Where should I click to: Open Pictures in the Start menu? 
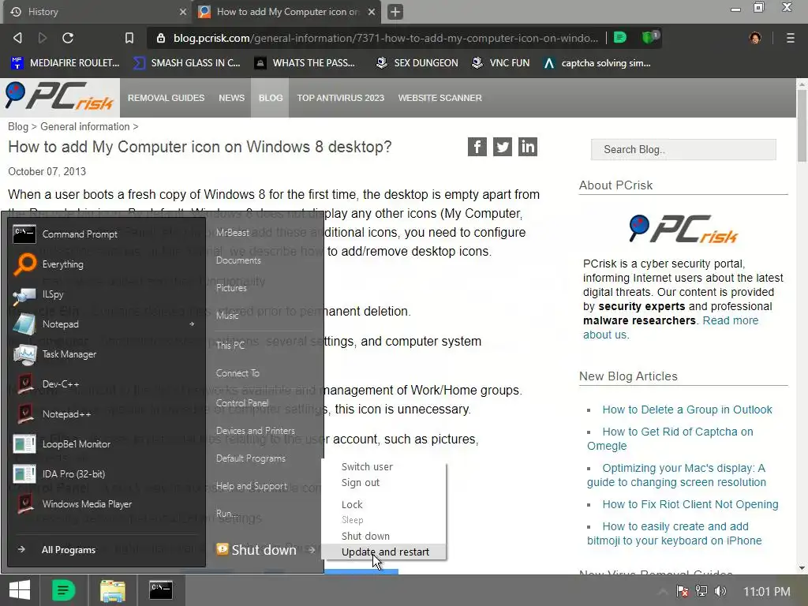(231, 288)
